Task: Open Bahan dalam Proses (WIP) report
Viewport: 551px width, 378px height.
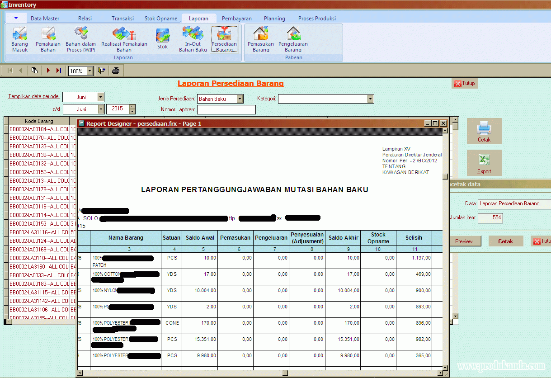Action: point(80,39)
